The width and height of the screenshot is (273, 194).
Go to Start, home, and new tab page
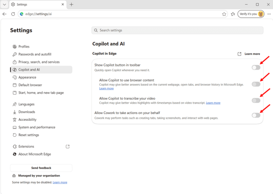41,93
